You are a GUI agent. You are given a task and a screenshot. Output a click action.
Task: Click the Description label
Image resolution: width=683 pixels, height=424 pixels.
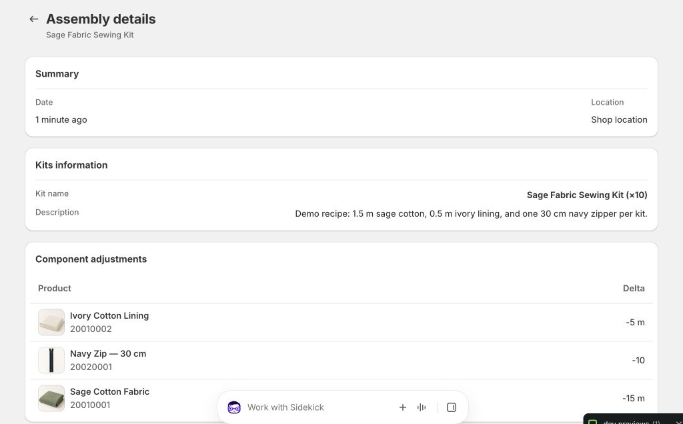coord(57,213)
